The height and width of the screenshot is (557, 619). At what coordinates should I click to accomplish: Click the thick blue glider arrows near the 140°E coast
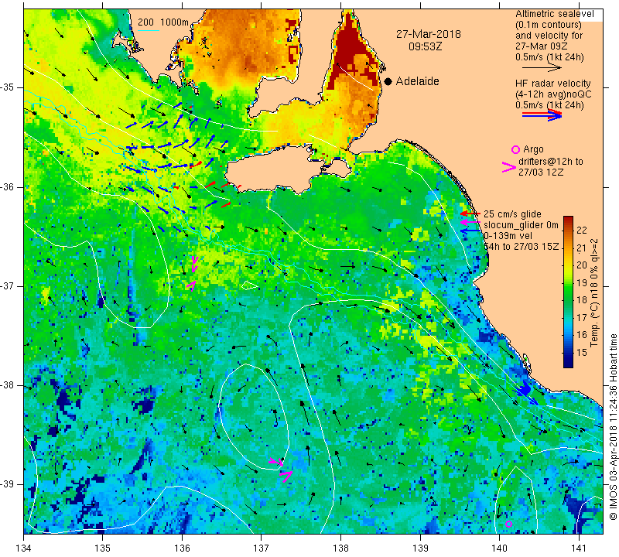pyautogui.click(x=526, y=391)
